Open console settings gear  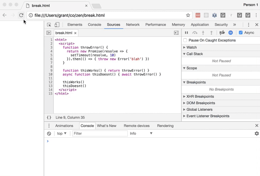(x=257, y=133)
